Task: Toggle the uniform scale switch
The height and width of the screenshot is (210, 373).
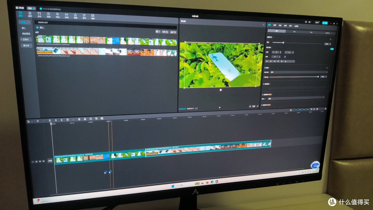Action: (332, 49)
